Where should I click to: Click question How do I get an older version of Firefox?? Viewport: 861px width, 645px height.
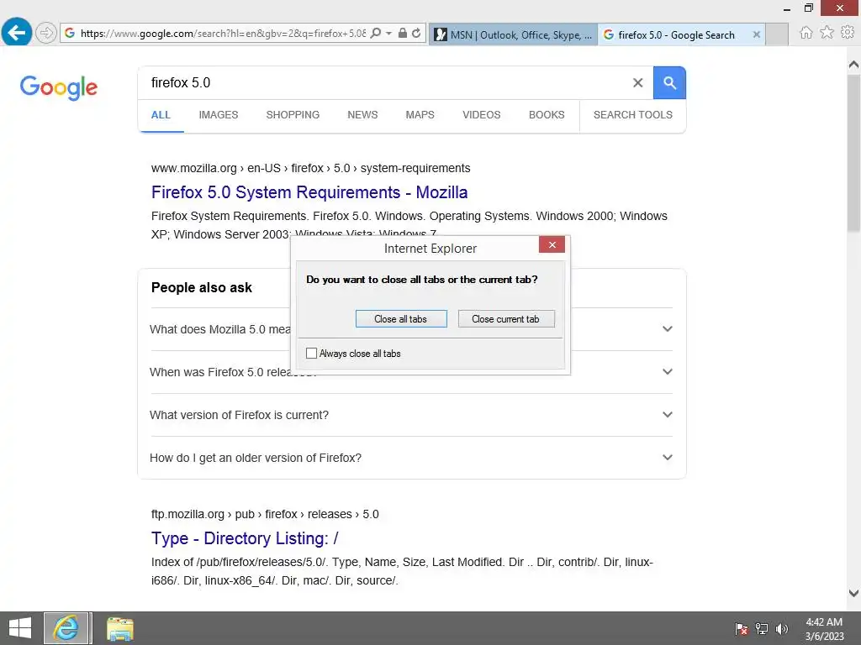[256, 458]
